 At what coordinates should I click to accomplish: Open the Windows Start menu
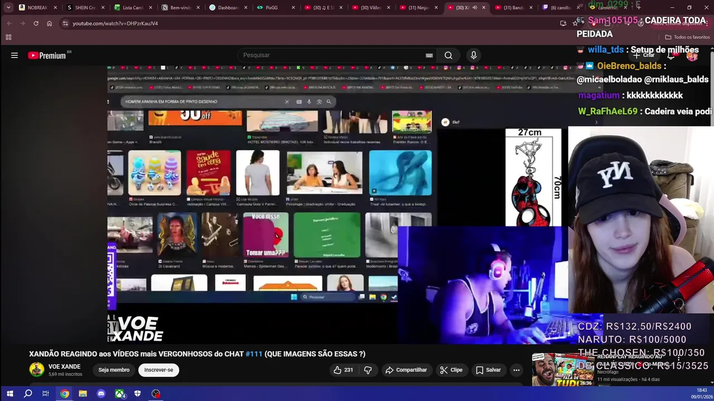9,394
